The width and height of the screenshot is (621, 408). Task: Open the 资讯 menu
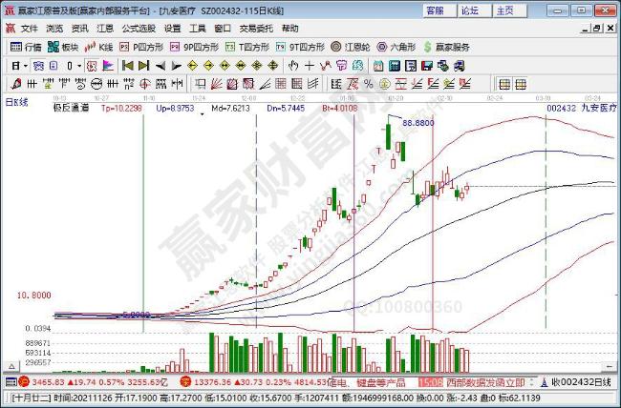80,29
